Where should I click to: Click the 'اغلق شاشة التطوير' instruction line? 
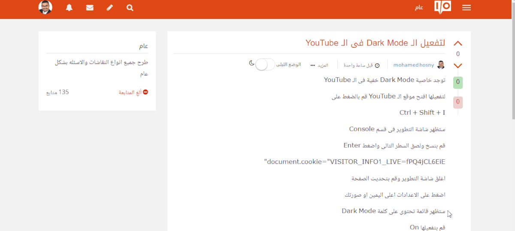(x=398, y=178)
